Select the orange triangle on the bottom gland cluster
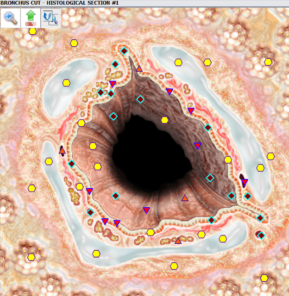Image resolution: width=289 pixels, height=296 pixels. [x=178, y=240]
